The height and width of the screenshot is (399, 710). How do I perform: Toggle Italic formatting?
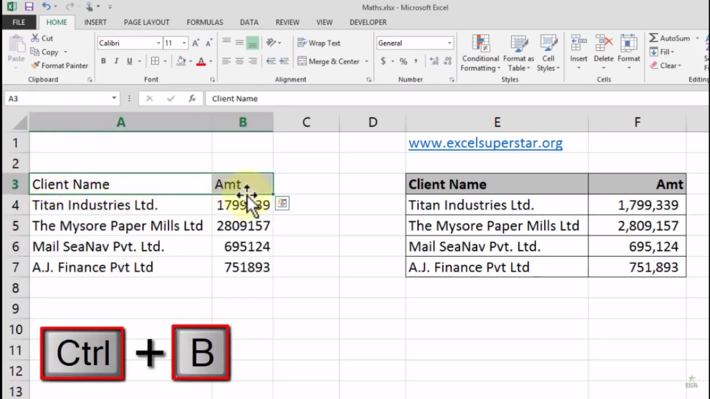pos(116,61)
